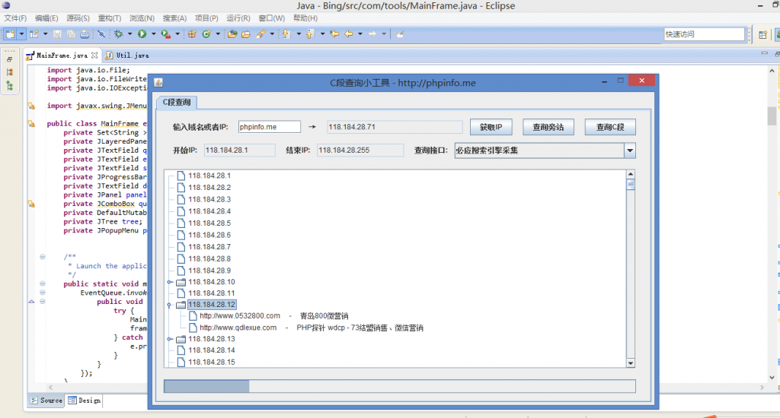Collapse the 118.184.28.12 tree node

tap(170, 306)
